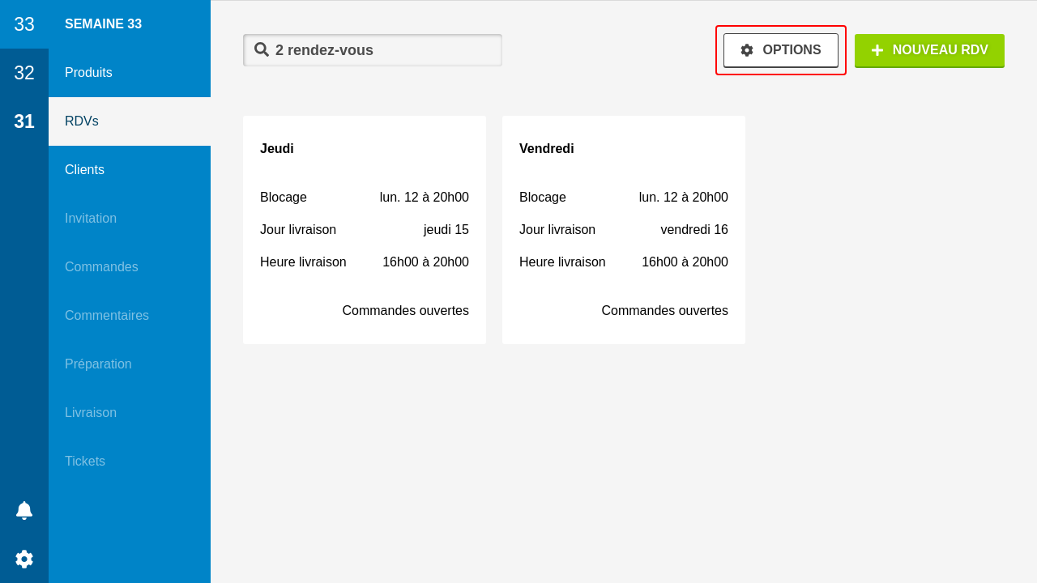
Task: Open settings via the sidebar gear icon
Action: [x=24, y=559]
